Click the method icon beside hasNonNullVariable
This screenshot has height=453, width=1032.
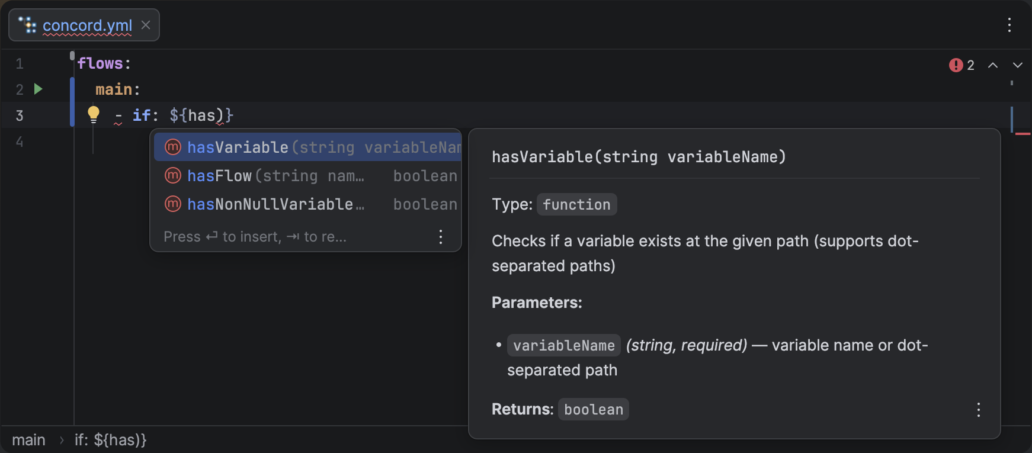172,204
